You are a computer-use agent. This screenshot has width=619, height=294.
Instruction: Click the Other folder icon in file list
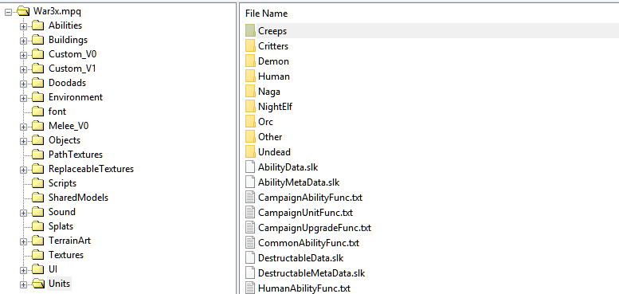pyautogui.click(x=250, y=136)
